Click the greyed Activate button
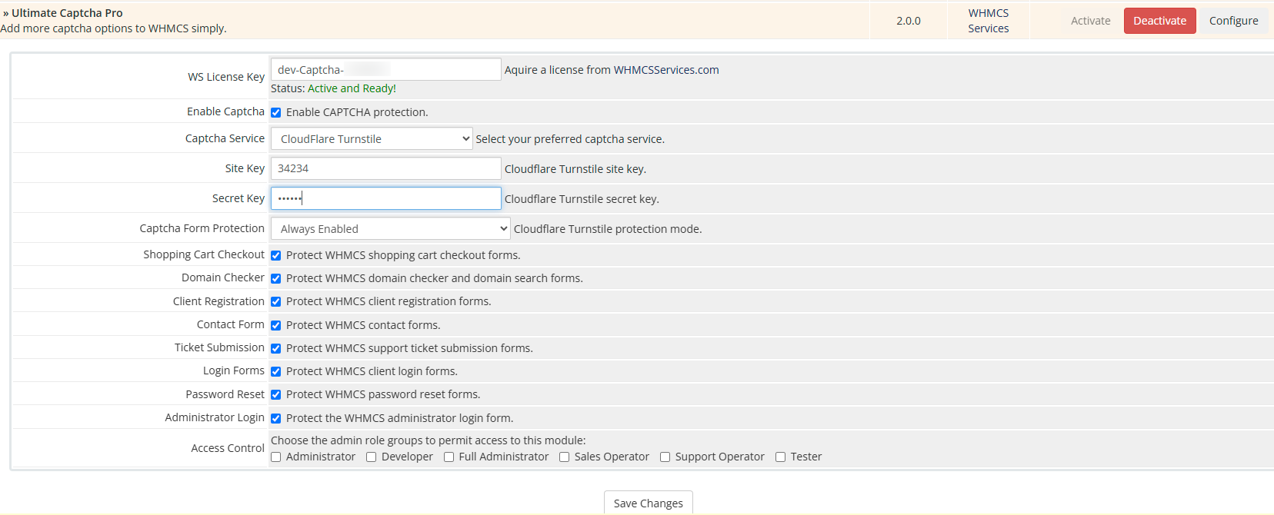The height and width of the screenshot is (515, 1274). (x=1090, y=21)
